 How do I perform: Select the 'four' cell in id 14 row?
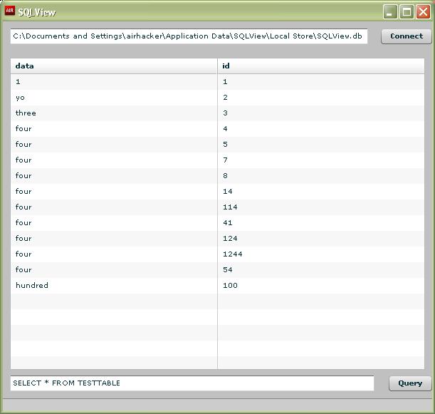[x=114, y=191]
